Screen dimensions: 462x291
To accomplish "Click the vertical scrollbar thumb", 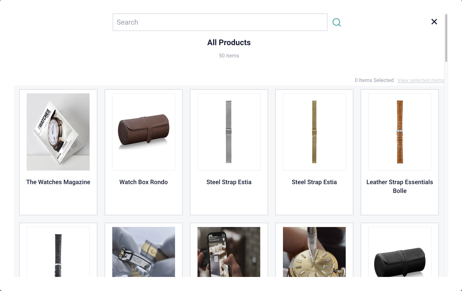I will (x=446, y=38).
